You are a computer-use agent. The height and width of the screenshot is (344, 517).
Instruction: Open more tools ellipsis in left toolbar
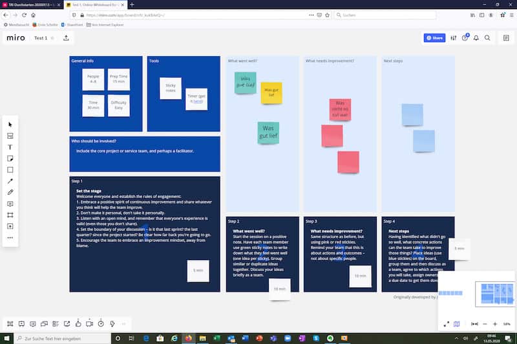[x=10, y=238]
